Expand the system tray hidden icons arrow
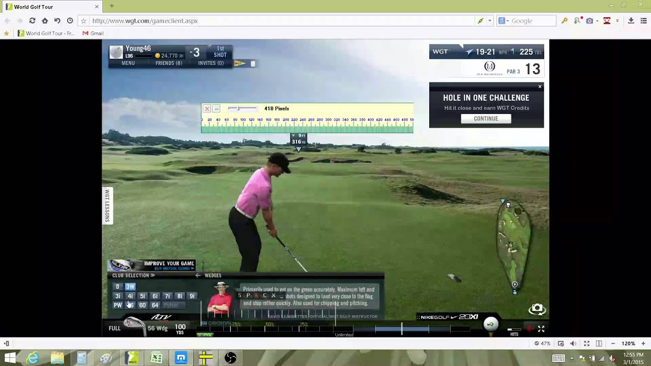 point(571,358)
